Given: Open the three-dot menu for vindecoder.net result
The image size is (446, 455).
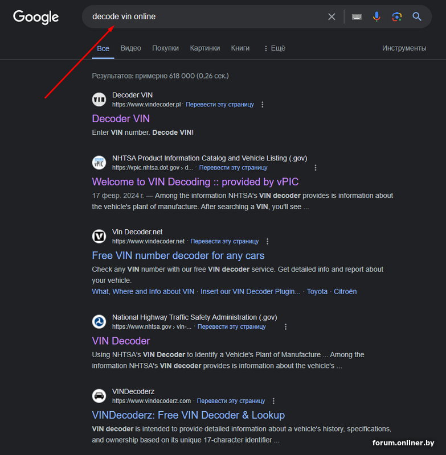Looking at the screenshot, I should (x=267, y=241).
